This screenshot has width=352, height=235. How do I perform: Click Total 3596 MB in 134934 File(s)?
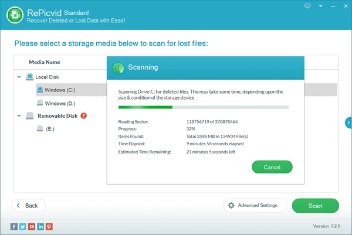(217, 137)
